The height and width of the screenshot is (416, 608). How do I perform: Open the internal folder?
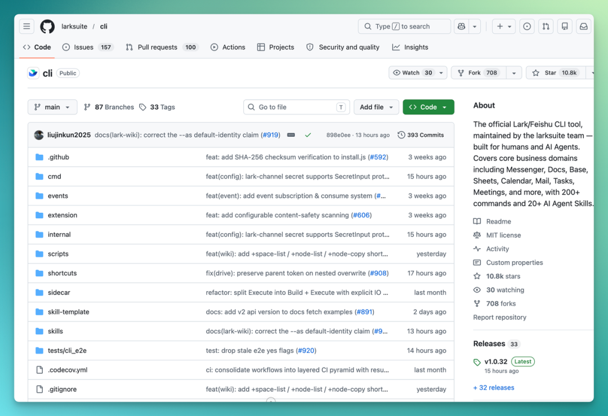point(59,235)
